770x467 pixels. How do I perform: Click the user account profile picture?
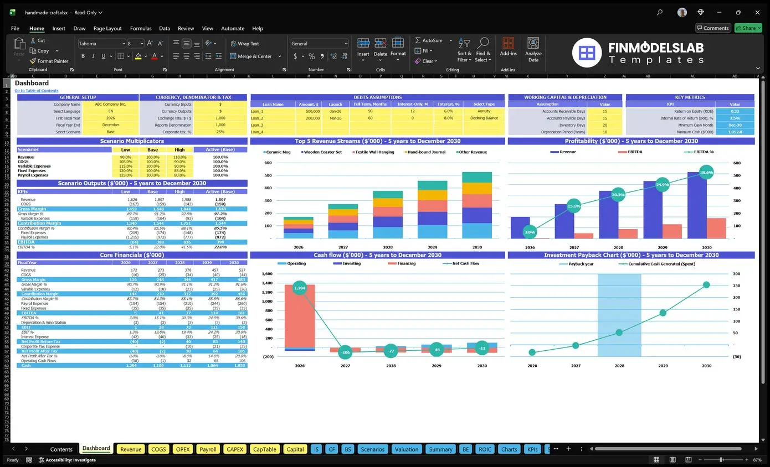click(682, 12)
